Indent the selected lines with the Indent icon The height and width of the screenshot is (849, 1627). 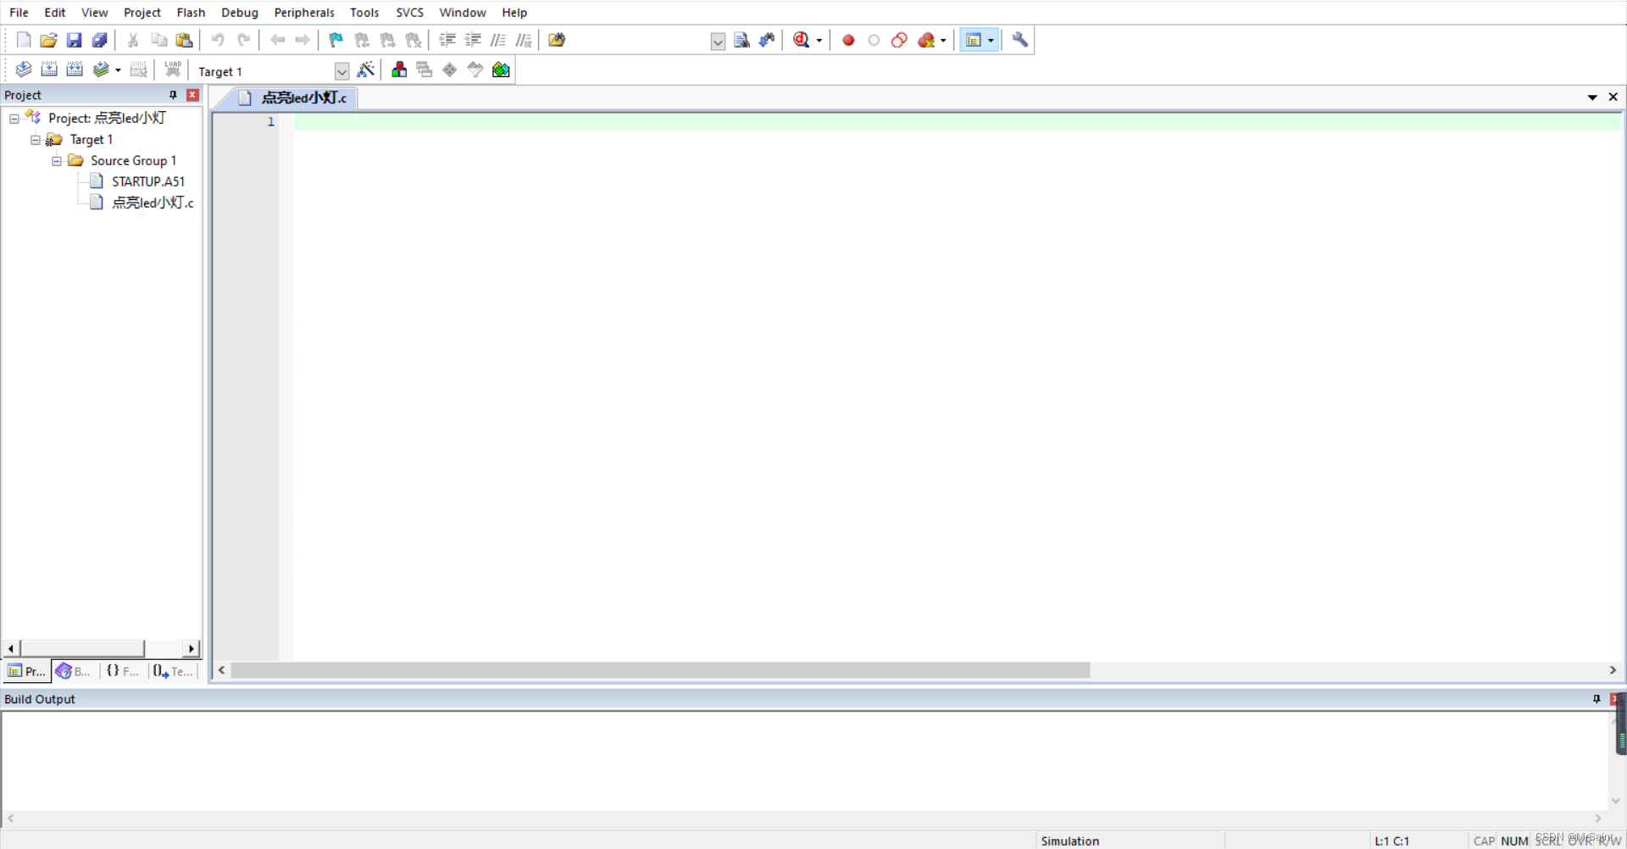point(447,40)
